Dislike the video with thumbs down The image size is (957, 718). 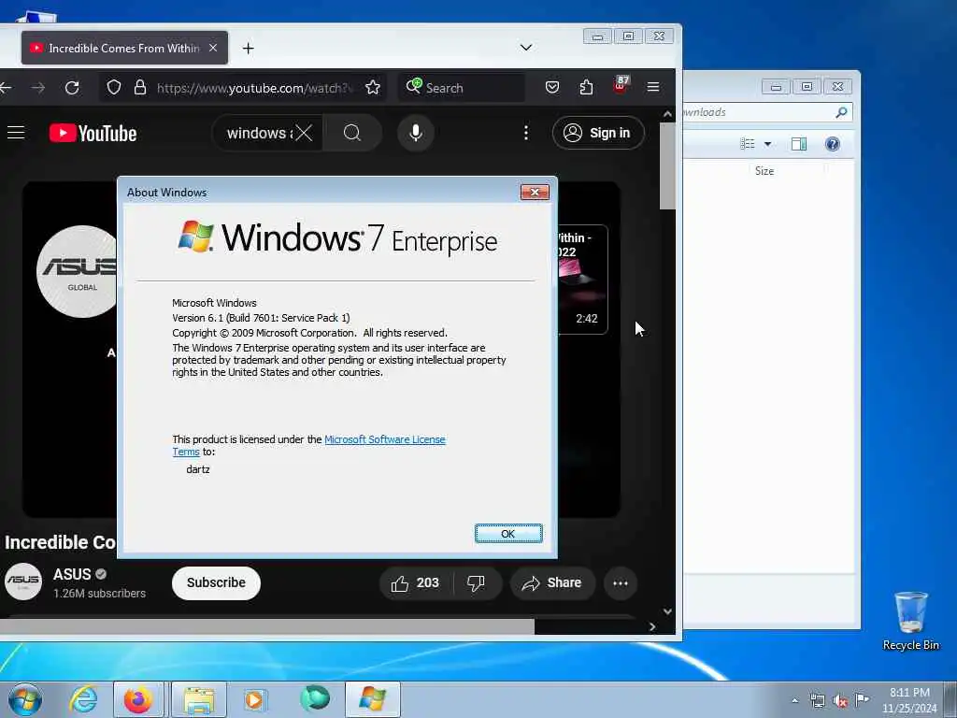[x=476, y=583]
